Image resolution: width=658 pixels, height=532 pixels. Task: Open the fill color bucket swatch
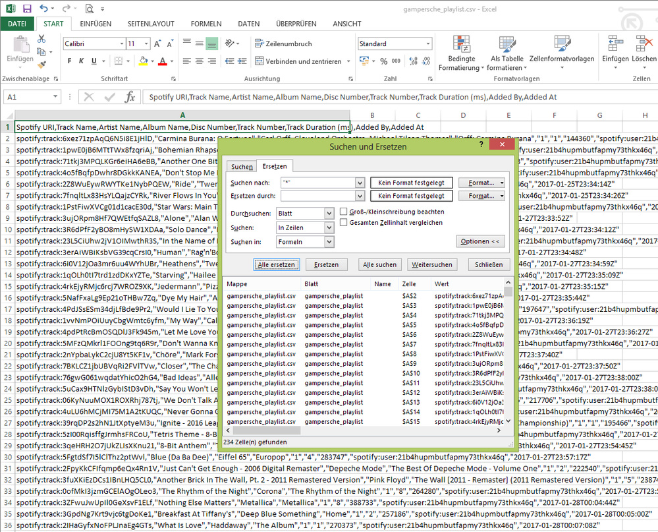pyautogui.click(x=144, y=61)
